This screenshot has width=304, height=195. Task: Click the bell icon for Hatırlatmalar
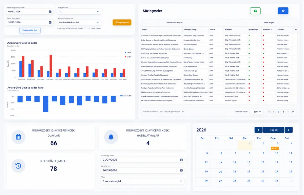tap(111, 137)
